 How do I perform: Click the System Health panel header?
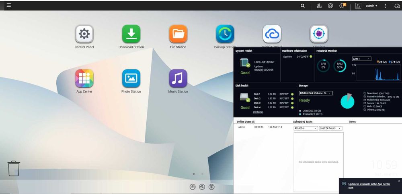click(x=244, y=51)
